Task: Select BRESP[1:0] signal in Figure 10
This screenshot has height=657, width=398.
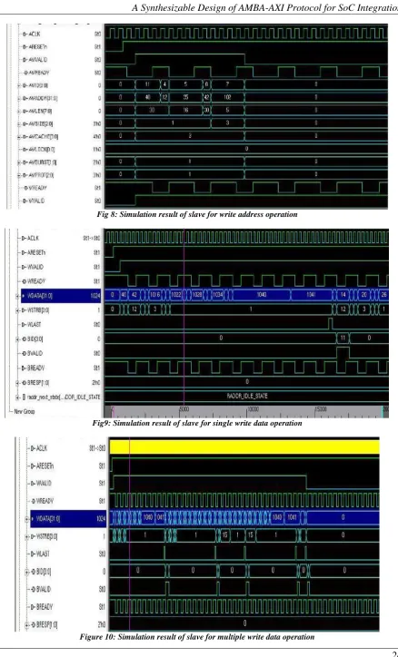Action: pyautogui.click(x=45, y=624)
